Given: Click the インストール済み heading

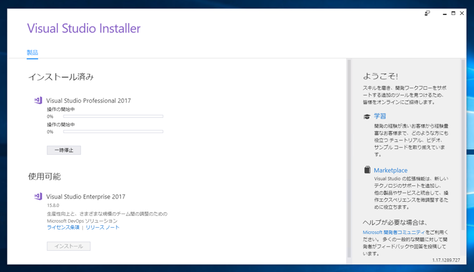Looking at the screenshot, I should (61, 77).
